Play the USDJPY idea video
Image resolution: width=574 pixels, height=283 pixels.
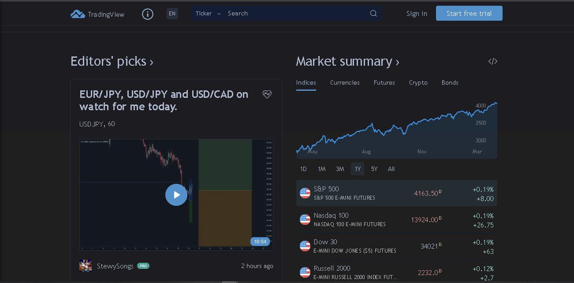coord(176,195)
